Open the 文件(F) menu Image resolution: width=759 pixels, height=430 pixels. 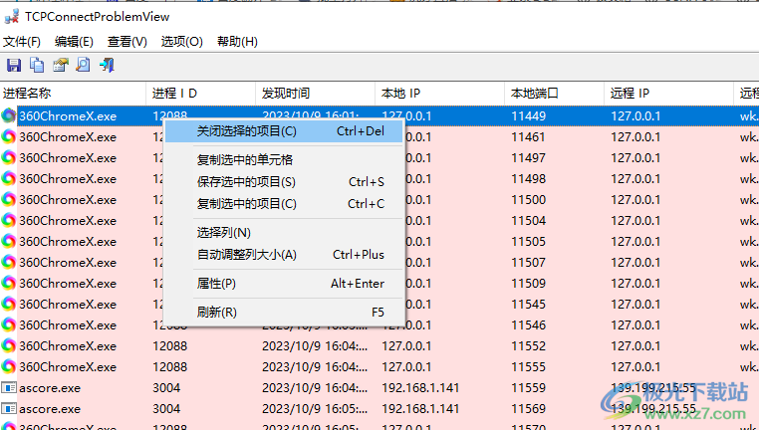22,42
